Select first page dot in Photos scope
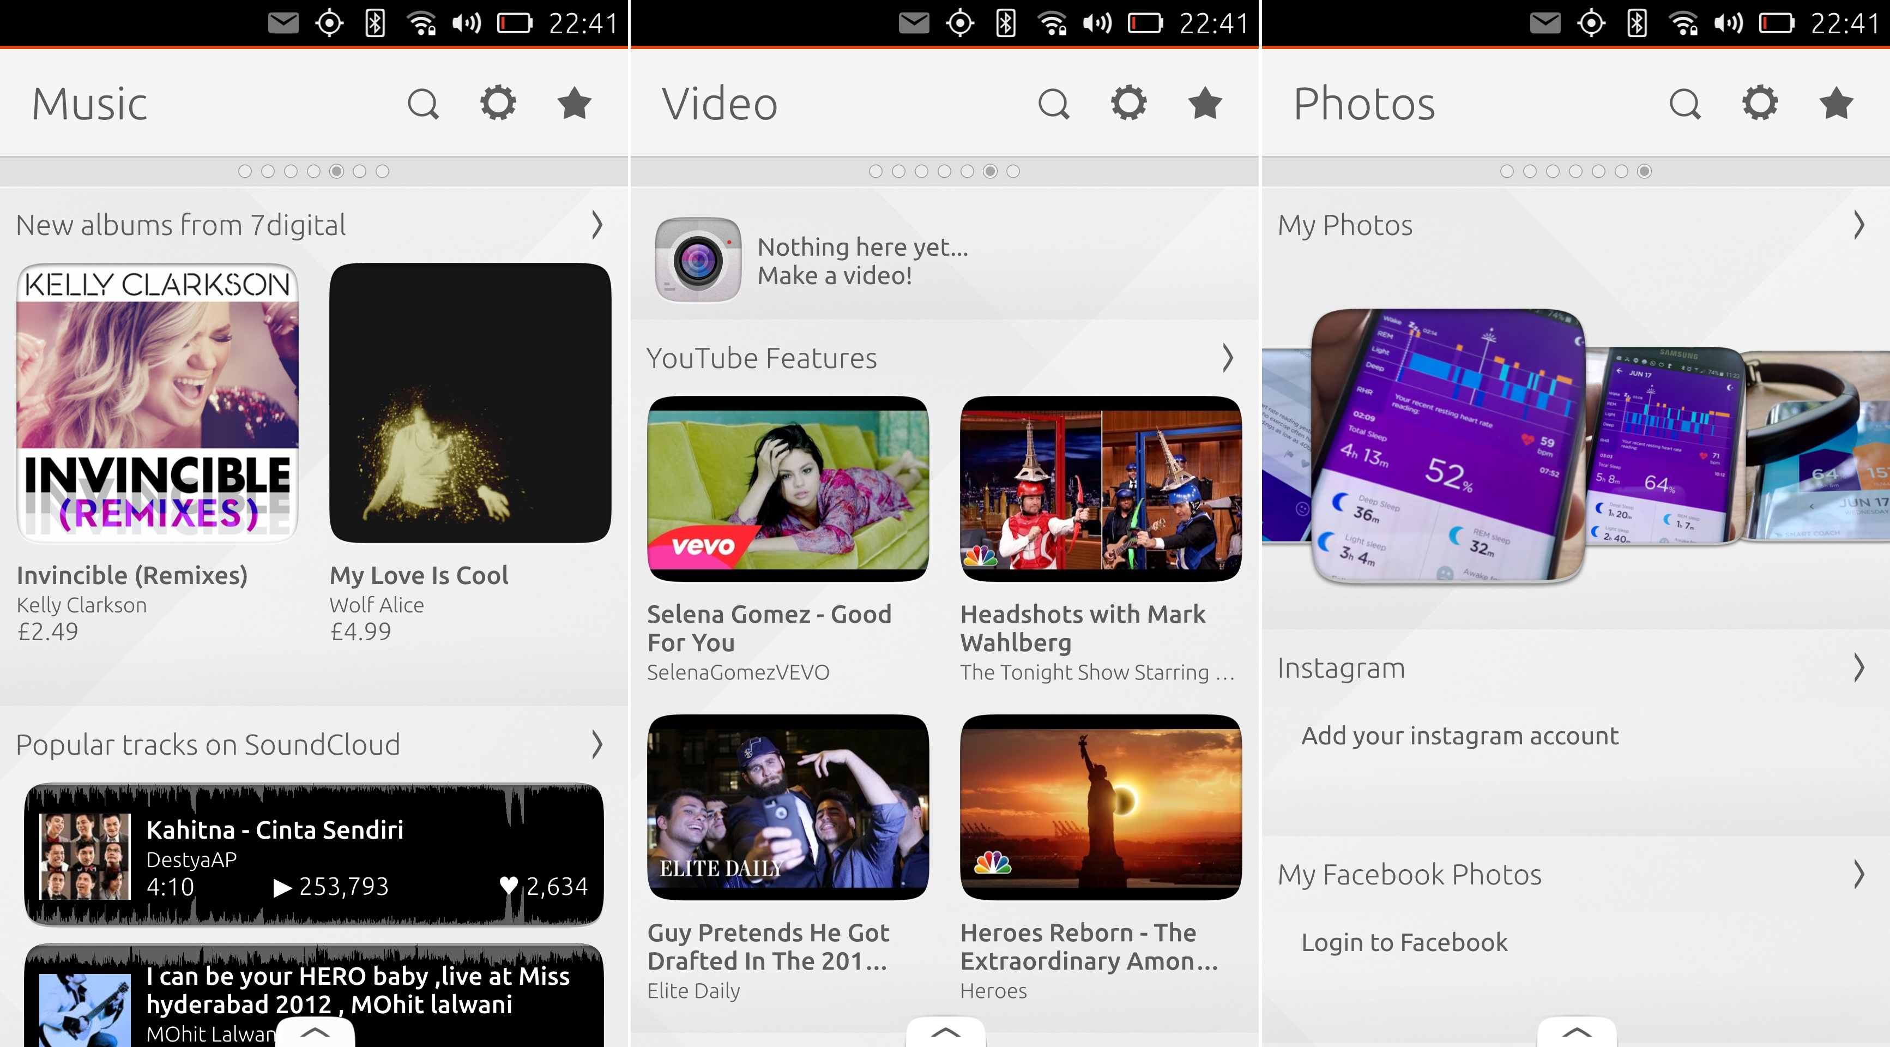The height and width of the screenshot is (1047, 1890). (1507, 171)
